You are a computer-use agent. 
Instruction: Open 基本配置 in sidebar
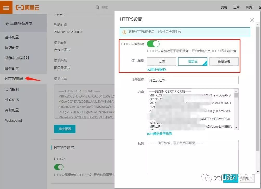(x=12, y=37)
